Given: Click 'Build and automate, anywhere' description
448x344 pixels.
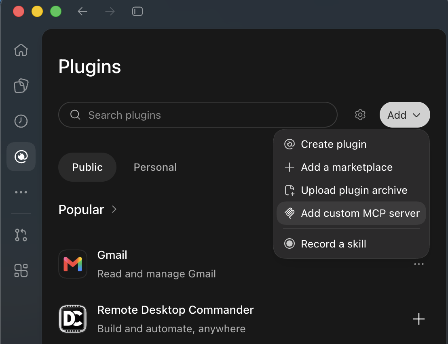Looking at the screenshot, I should (171, 329).
